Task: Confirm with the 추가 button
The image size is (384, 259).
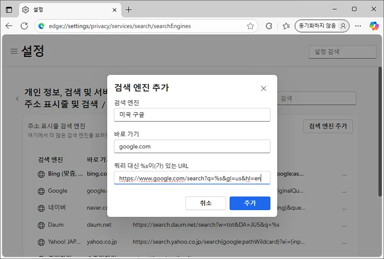Action: (x=250, y=203)
